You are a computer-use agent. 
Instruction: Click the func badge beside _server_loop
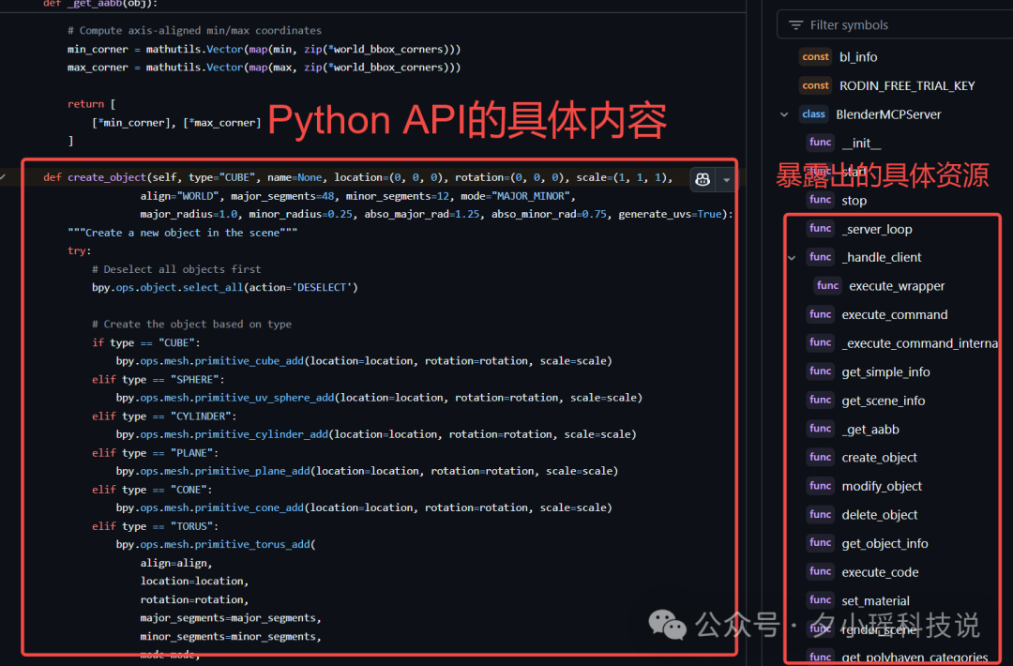(821, 228)
